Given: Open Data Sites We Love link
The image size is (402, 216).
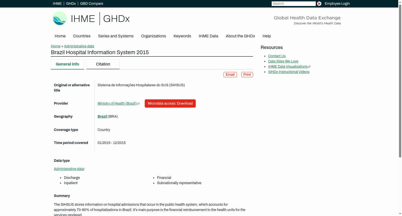Looking at the screenshot, I should (283, 61).
